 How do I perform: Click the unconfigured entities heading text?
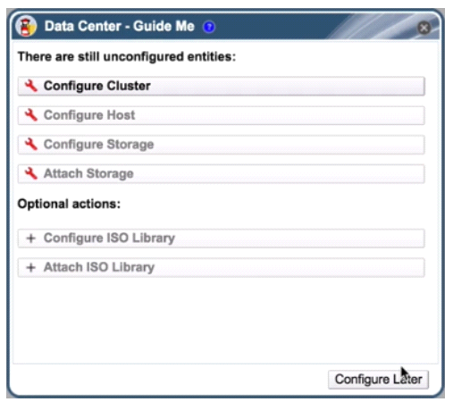coord(127,56)
